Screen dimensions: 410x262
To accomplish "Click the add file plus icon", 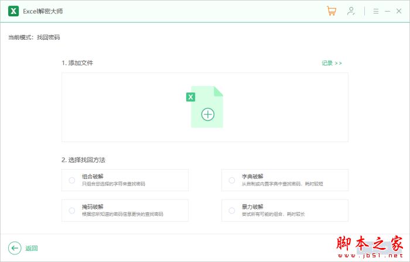I will click(208, 114).
